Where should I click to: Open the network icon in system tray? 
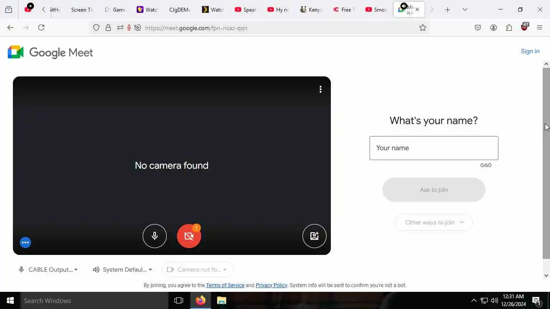tap(484, 300)
